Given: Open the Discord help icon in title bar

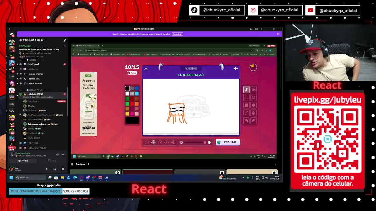Looking at the screenshot, I should point(256,29).
